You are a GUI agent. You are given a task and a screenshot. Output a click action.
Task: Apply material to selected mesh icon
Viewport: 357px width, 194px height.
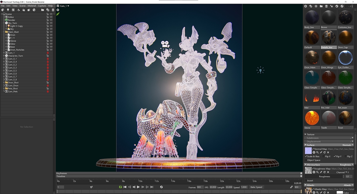click(331, 6)
